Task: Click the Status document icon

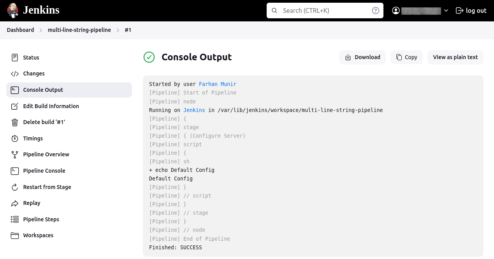Action: point(15,58)
